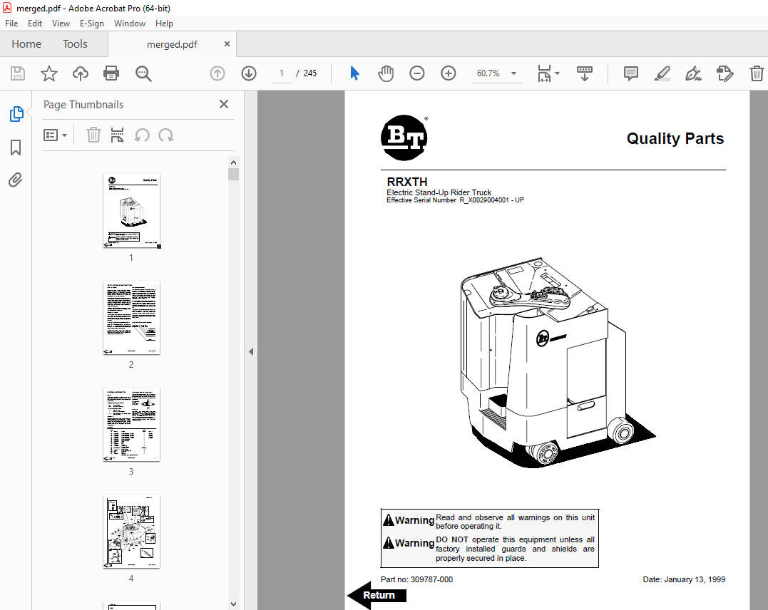
Task: Click the page number input field
Action: [282, 73]
